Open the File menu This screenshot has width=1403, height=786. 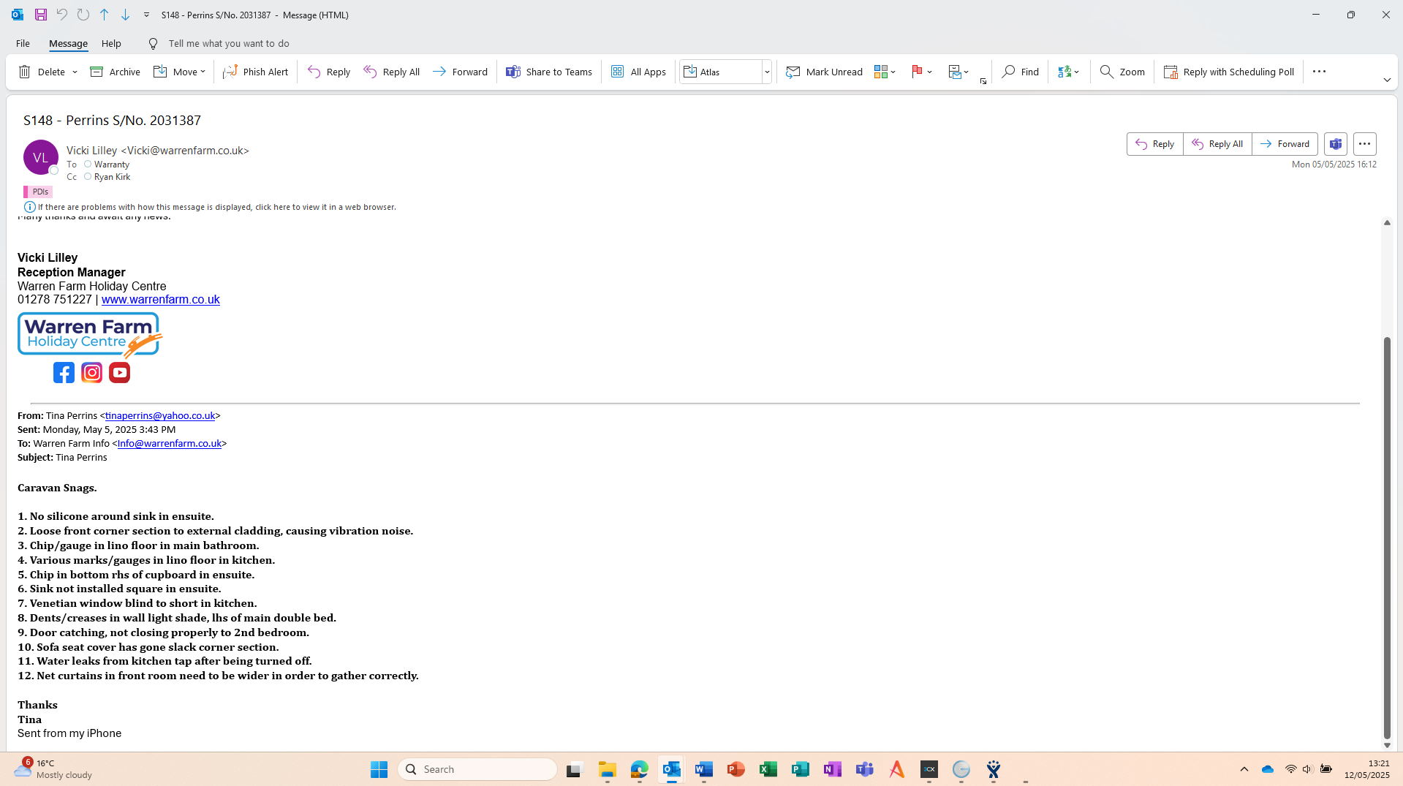click(x=23, y=43)
